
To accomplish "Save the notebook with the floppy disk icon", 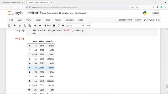I will [x=9, y=26].
